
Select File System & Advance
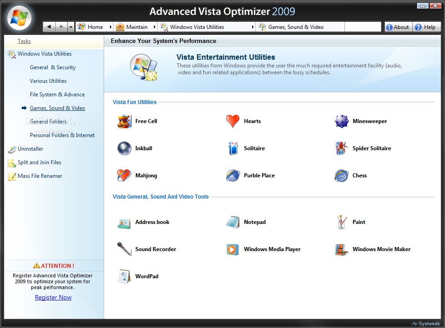point(57,95)
